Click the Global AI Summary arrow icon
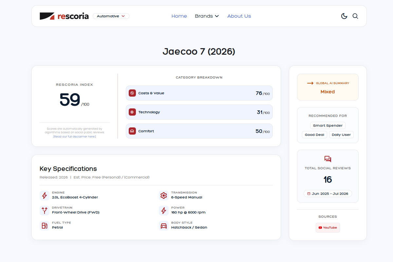The image size is (393, 262). coord(310,83)
